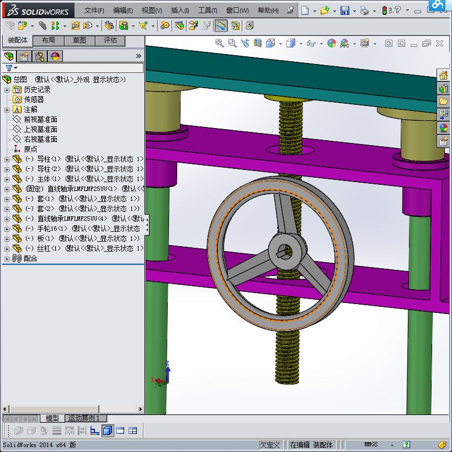Toggle the shaded with edges display button
This screenshot has width=452, height=452.
click(x=108, y=430)
